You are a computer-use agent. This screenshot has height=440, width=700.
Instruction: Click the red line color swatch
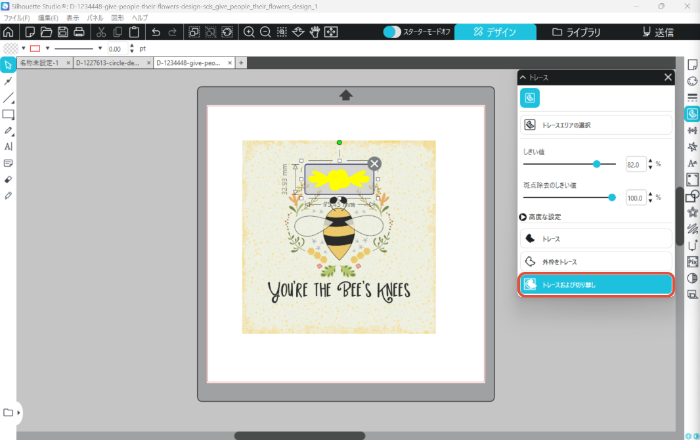pyautogui.click(x=35, y=48)
